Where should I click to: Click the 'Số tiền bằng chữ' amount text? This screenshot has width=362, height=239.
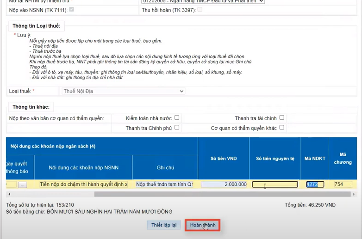[89, 212]
